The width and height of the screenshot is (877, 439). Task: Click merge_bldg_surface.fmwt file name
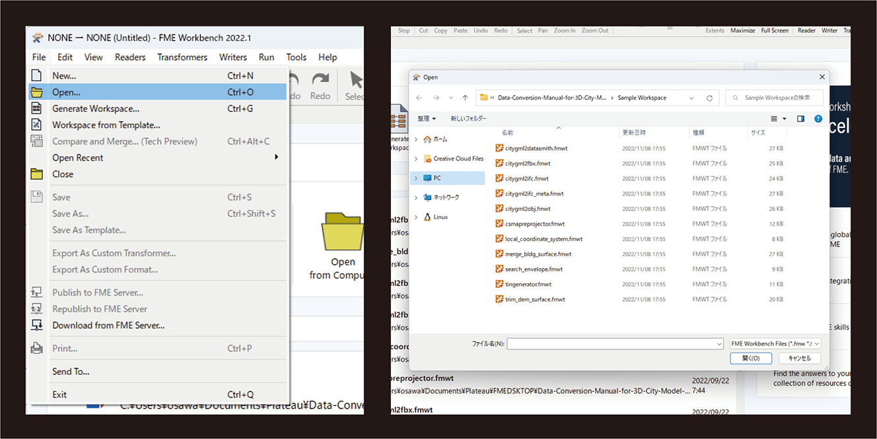[x=538, y=254]
